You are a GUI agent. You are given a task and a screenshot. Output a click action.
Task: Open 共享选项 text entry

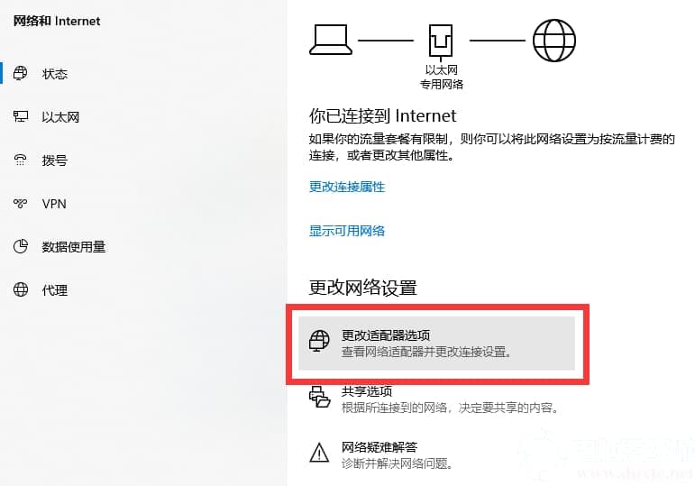pyautogui.click(x=367, y=391)
